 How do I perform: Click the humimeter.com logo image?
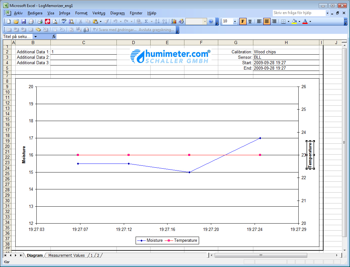pos(170,57)
